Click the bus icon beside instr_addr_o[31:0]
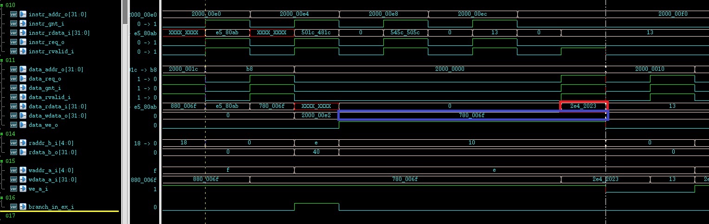Screen dimensions: 709x224 [x=22, y=14]
